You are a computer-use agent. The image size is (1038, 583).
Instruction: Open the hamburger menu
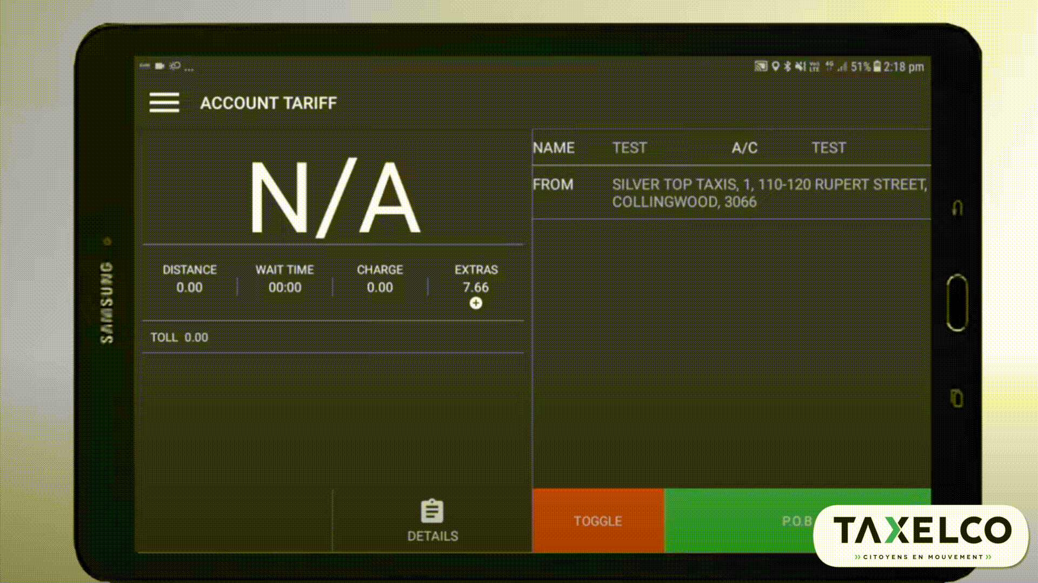click(164, 103)
